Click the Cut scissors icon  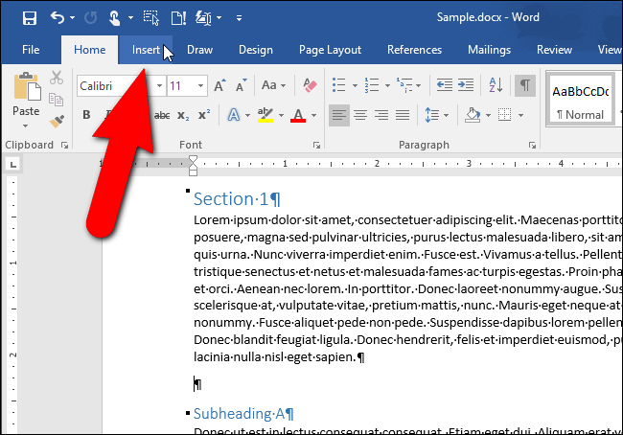click(57, 78)
